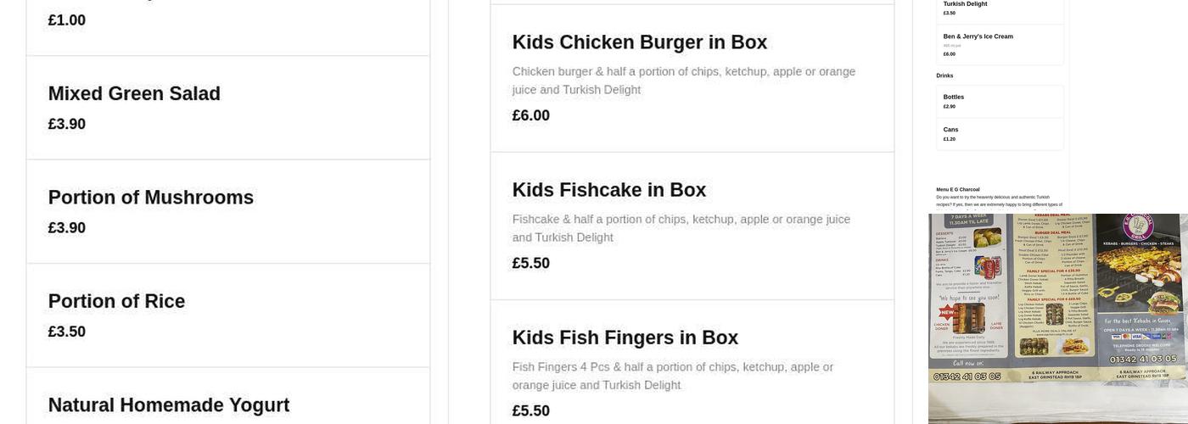
Task: Select the Mixed Green Salad item
Action: pos(134,94)
